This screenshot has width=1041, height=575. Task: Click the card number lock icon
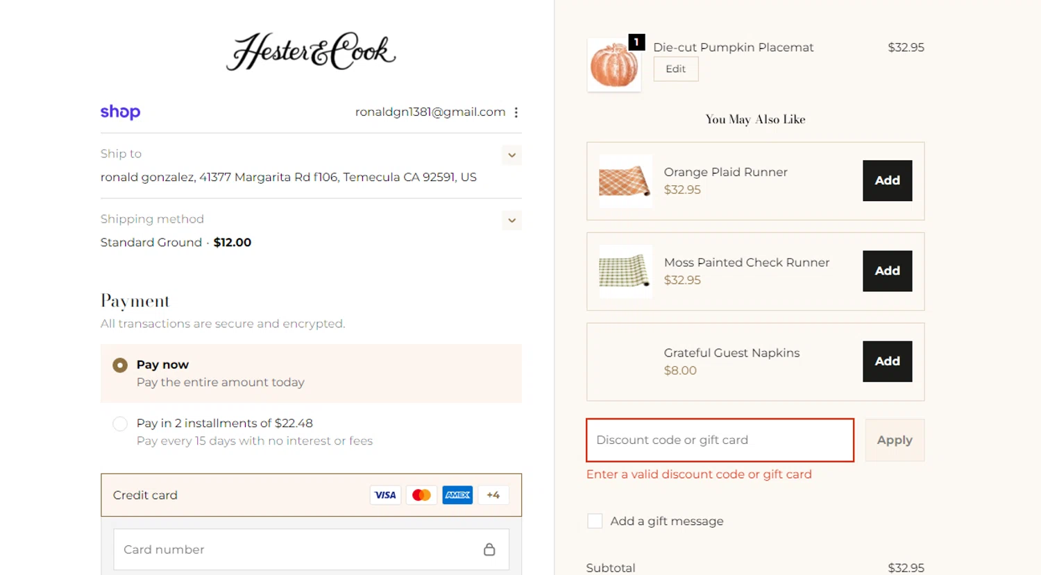tap(489, 549)
